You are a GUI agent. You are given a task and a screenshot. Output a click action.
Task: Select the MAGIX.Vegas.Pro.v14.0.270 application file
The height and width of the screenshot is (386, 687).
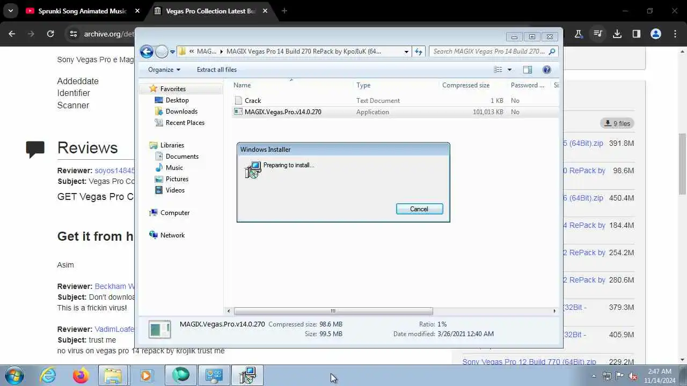pyautogui.click(x=283, y=112)
